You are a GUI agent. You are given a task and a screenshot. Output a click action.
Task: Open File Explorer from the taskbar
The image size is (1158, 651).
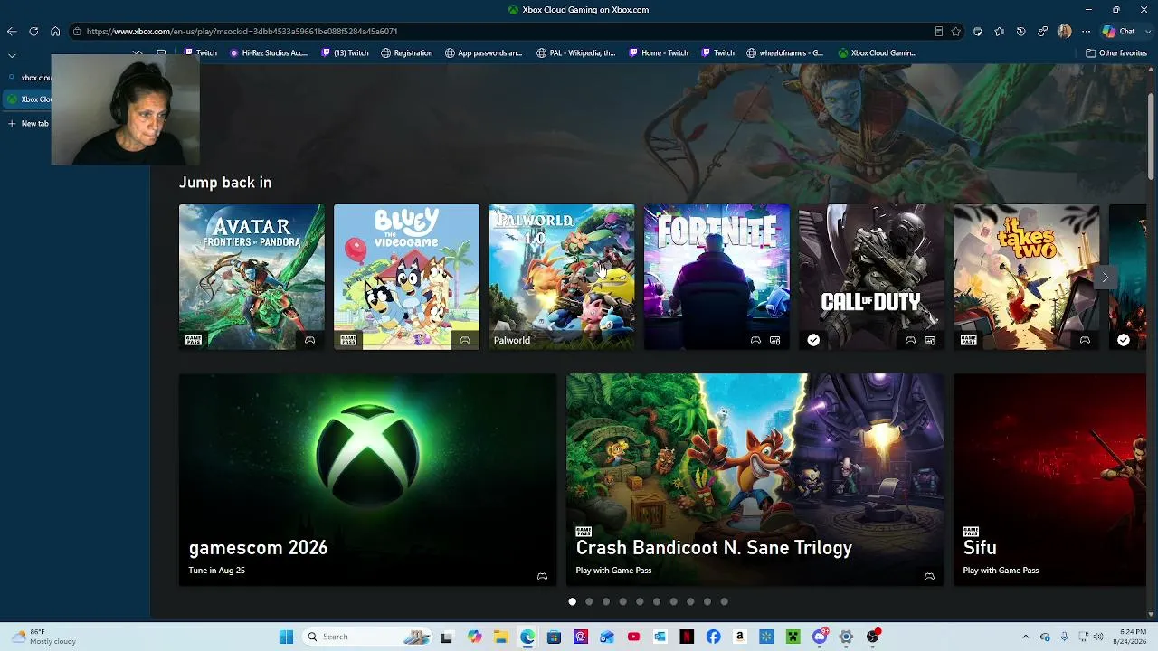pos(500,637)
